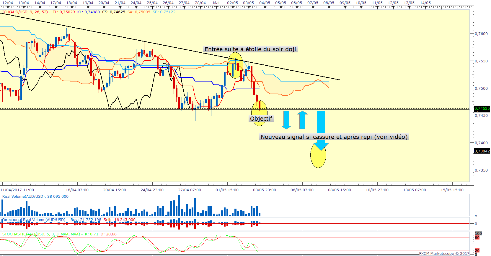Select the ICH(AUD/USD, 9, 26, 52) indicator label
The image size is (491, 256).
coord(26,12)
